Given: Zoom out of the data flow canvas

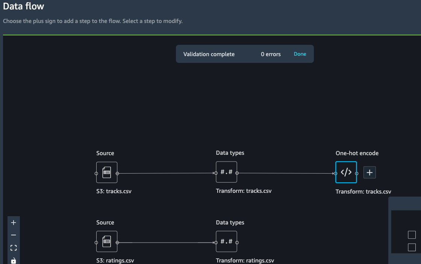Looking at the screenshot, I should coord(14,235).
